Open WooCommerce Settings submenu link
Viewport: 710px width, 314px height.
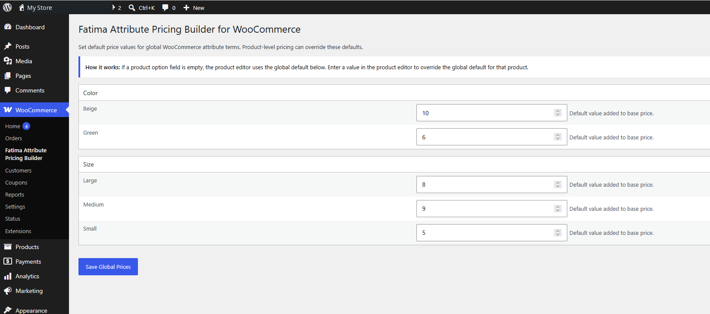pos(15,206)
